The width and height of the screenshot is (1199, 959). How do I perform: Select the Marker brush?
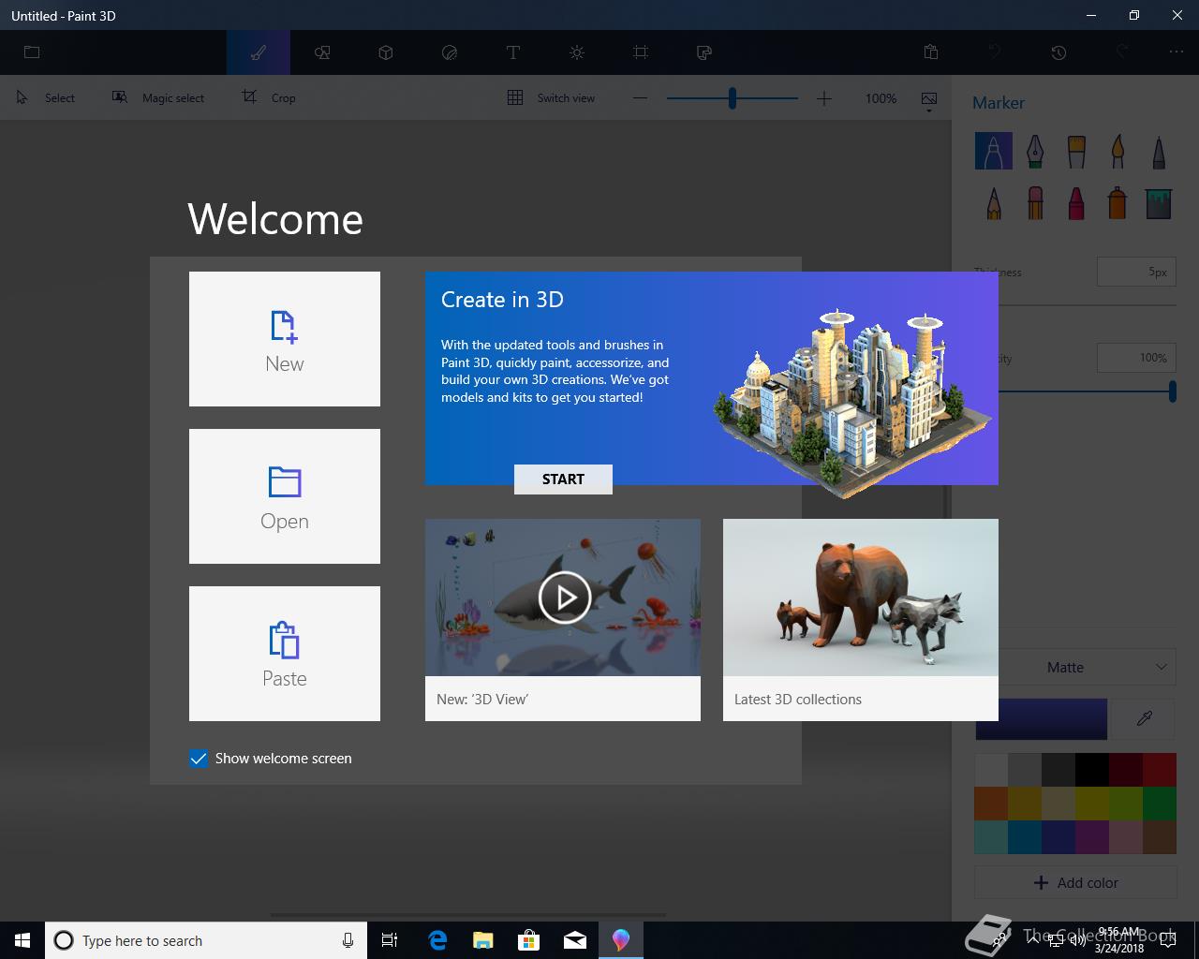994,151
